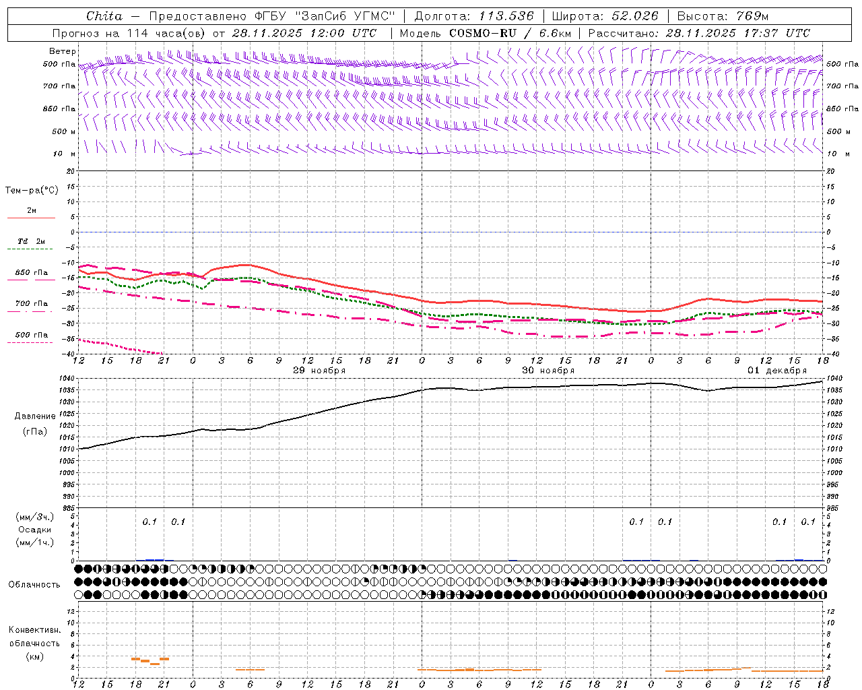862x690 pixels.
Task: Click the "Td 2м" dew point legend entry
Action: pos(32,241)
